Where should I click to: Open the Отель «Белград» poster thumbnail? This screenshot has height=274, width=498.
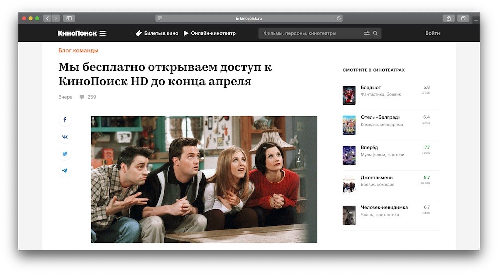pyautogui.click(x=349, y=125)
